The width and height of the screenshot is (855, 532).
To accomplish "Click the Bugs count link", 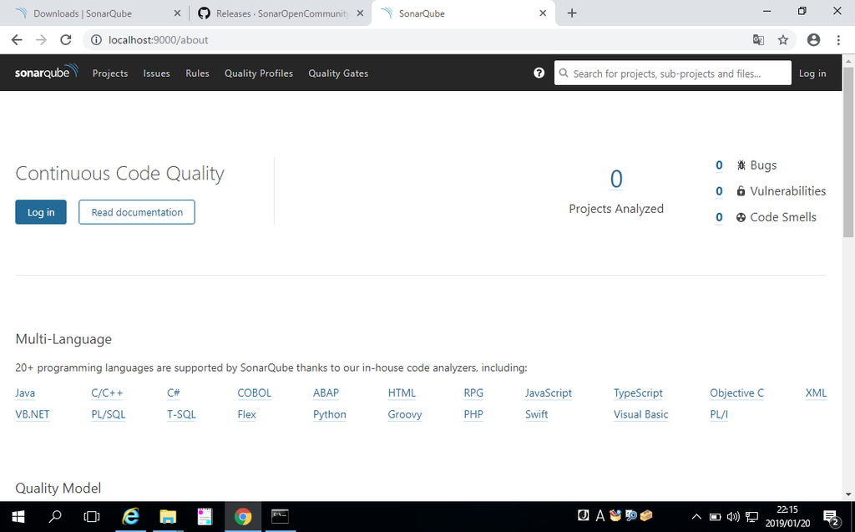I will [x=719, y=165].
